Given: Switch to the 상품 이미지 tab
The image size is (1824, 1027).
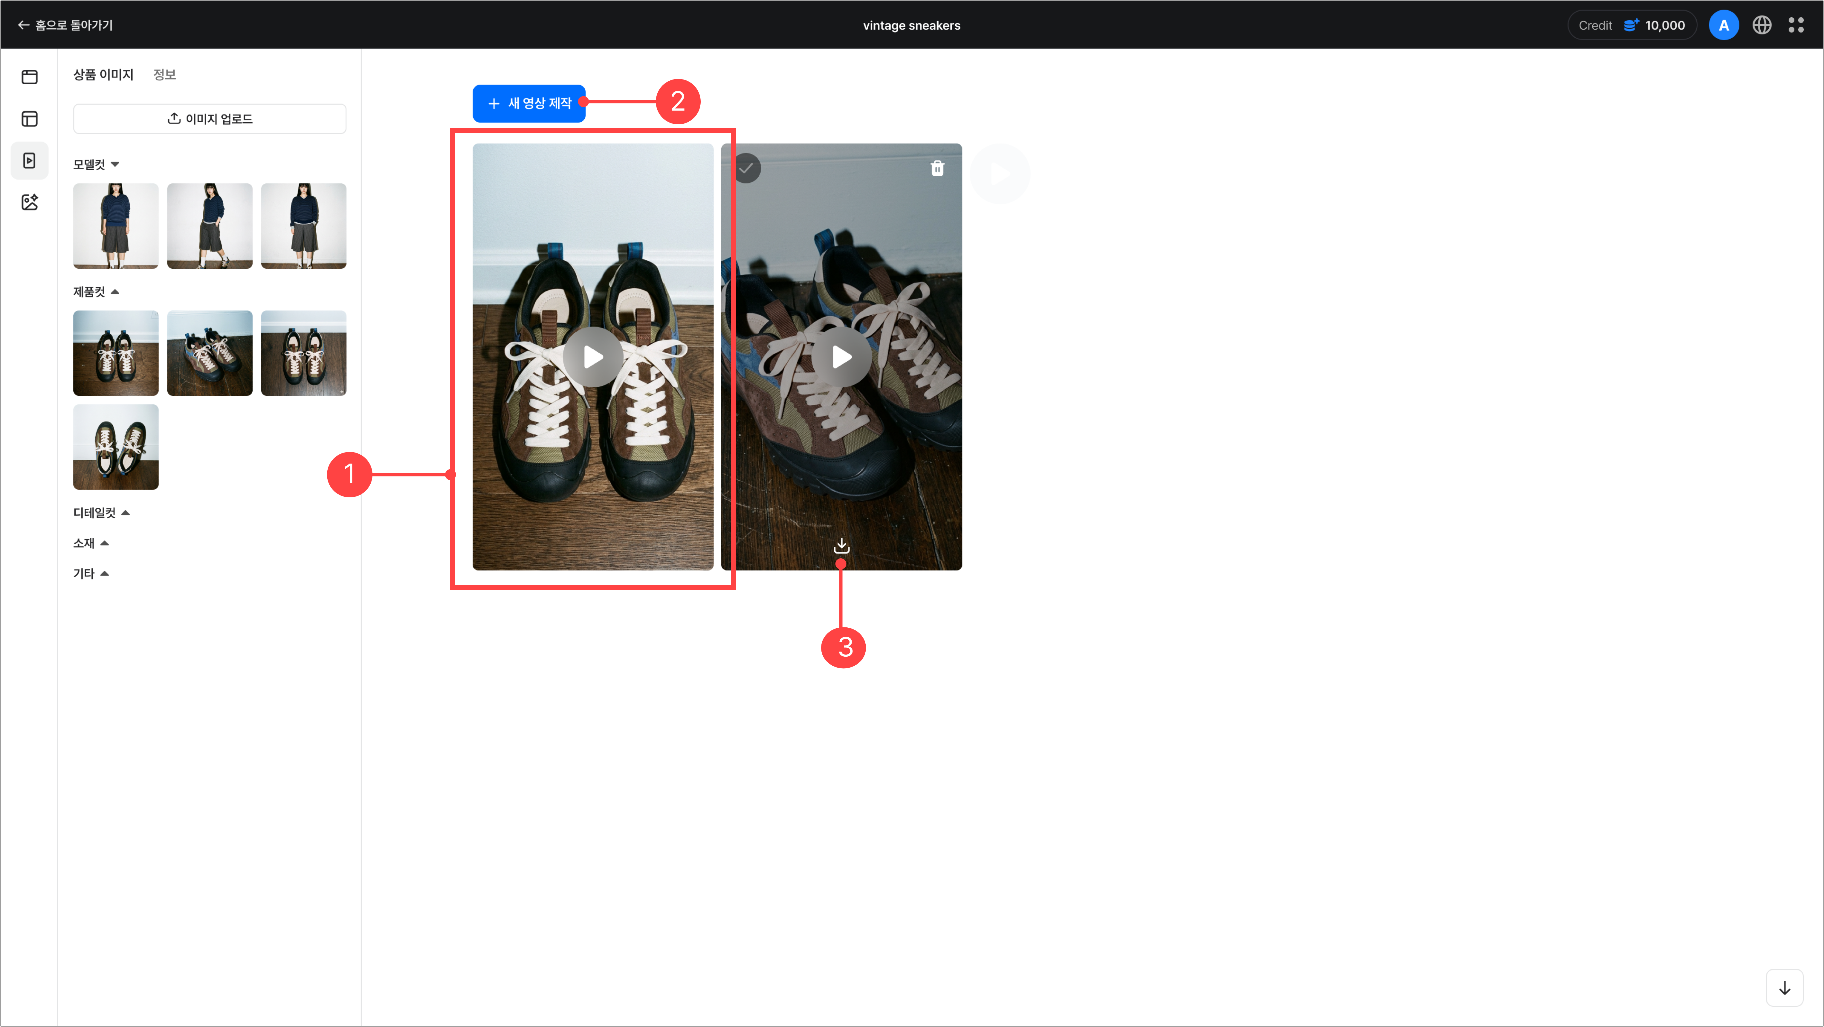Looking at the screenshot, I should [103, 74].
